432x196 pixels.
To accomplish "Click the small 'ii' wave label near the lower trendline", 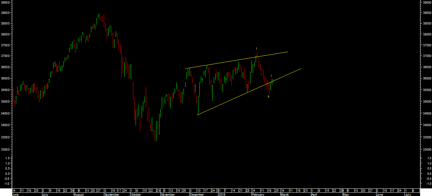I will pyautogui.click(x=271, y=76).
